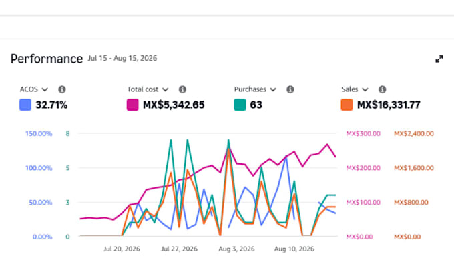The height and width of the screenshot is (274, 454).
Task: Click the 63 purchases value
Action: point(256,105)
